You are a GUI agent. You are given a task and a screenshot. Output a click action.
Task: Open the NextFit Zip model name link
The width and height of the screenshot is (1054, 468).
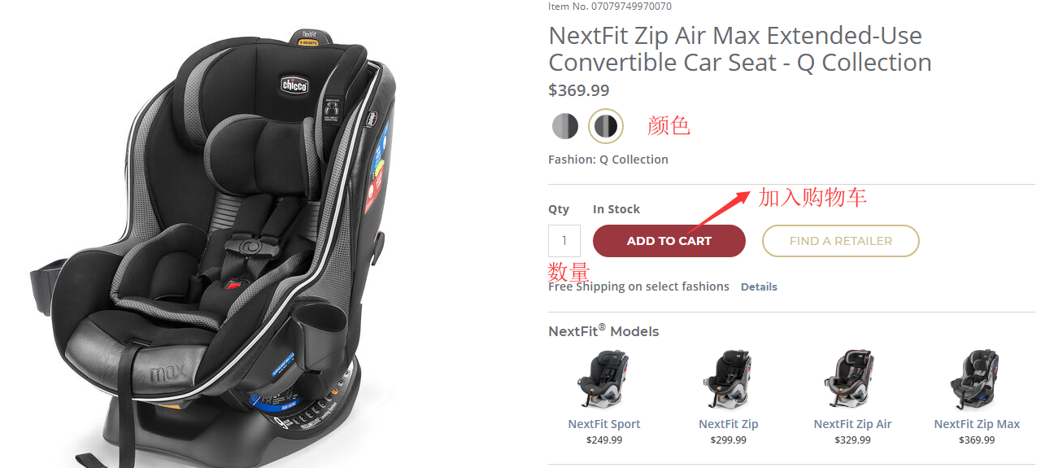coord(728,424)
